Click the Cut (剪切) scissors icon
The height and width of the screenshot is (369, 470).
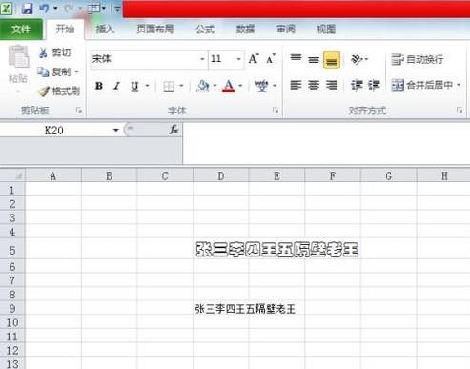tap(43, 52)
